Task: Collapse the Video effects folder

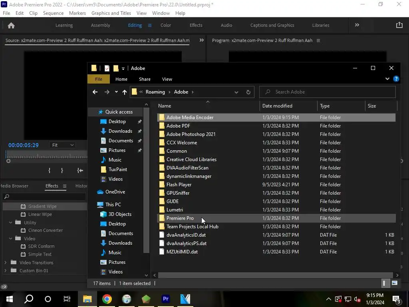Action: click(10, 239)
